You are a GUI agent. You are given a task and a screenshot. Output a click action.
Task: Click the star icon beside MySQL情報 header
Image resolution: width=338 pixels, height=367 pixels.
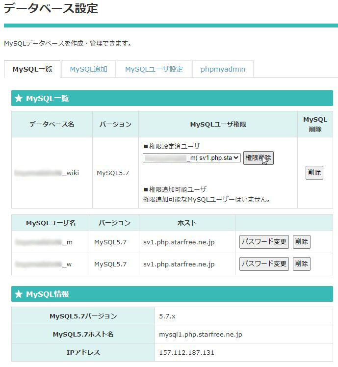tap(19, 294)
